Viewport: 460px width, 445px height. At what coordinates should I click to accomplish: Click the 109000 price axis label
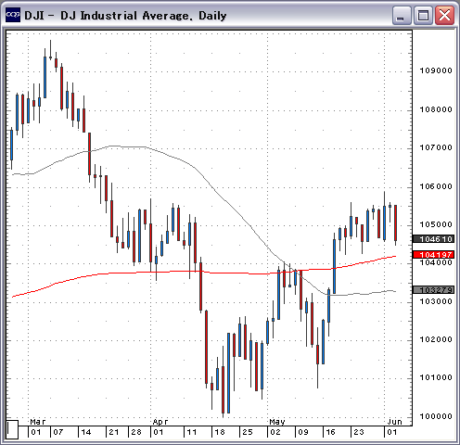[x=436, y=70]
